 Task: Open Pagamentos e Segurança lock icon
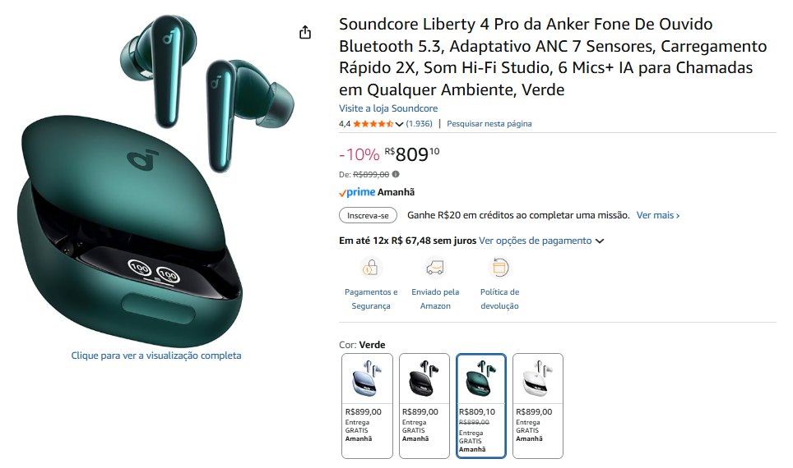pyautogui.click(x=371, y=267)
